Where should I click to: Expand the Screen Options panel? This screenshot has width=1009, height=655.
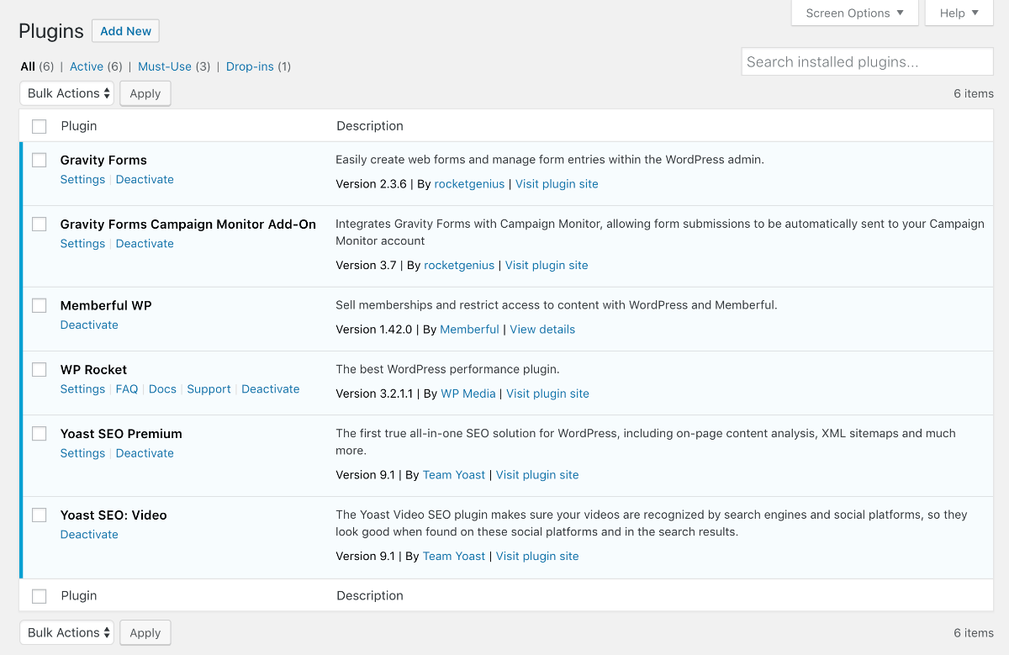[x=854, y=13]
